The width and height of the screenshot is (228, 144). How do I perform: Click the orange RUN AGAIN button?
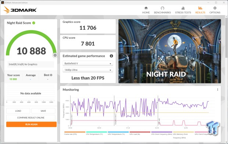tap(31, 125)
